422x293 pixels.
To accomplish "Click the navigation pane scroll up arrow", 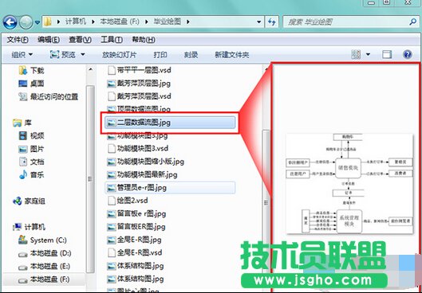I will [x=90, y=69].
